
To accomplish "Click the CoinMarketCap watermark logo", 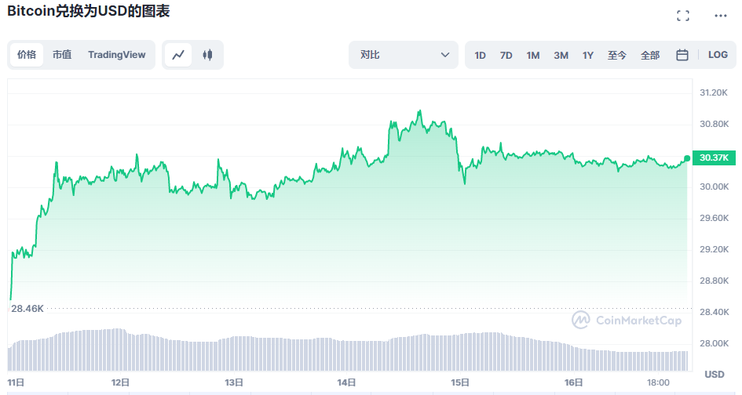I will click(626, 320).
